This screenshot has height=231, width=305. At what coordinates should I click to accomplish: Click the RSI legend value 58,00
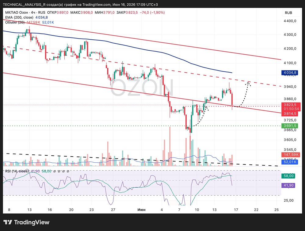(47, 171)
